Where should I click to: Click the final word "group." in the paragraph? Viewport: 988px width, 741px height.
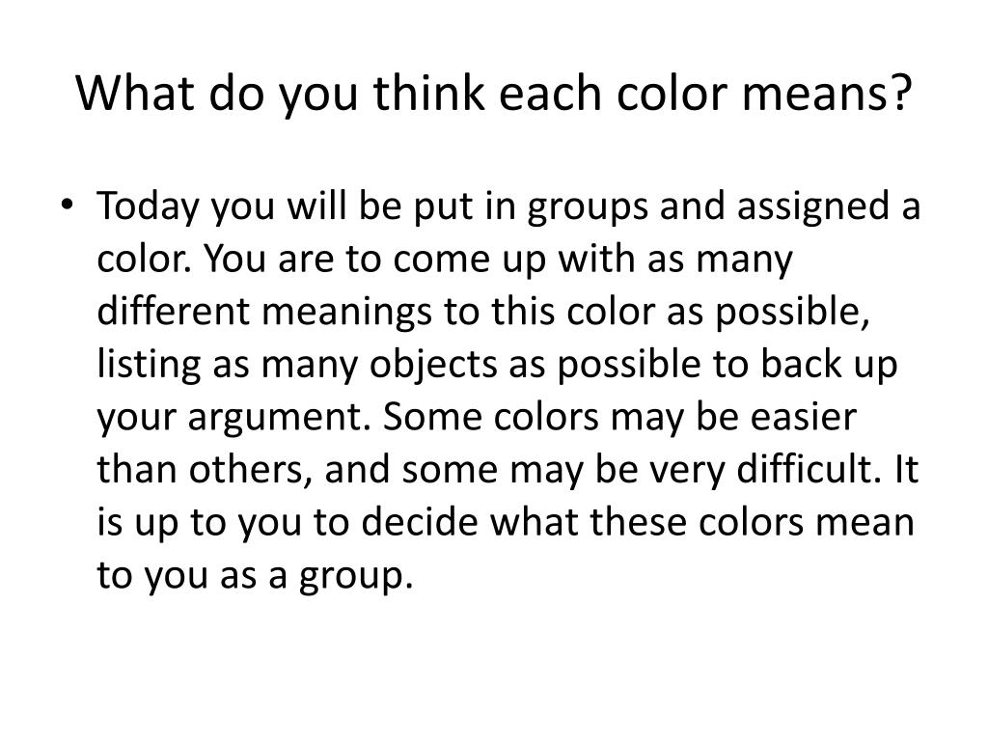pyautogui.click(x=356, y=577)
